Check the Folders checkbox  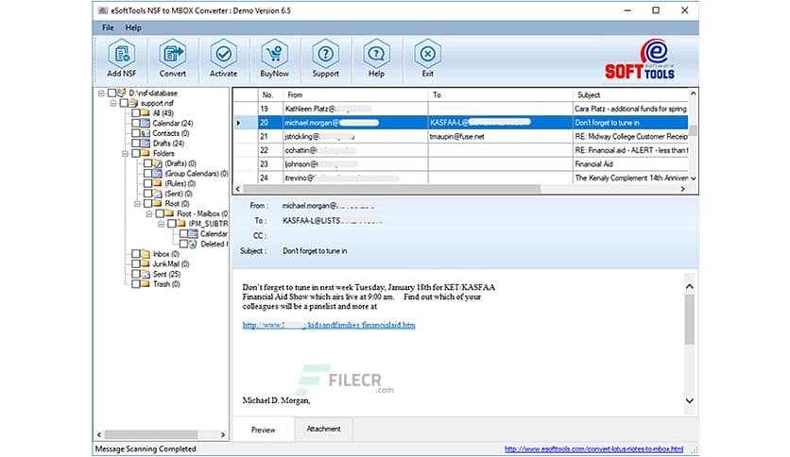point(136,153)
